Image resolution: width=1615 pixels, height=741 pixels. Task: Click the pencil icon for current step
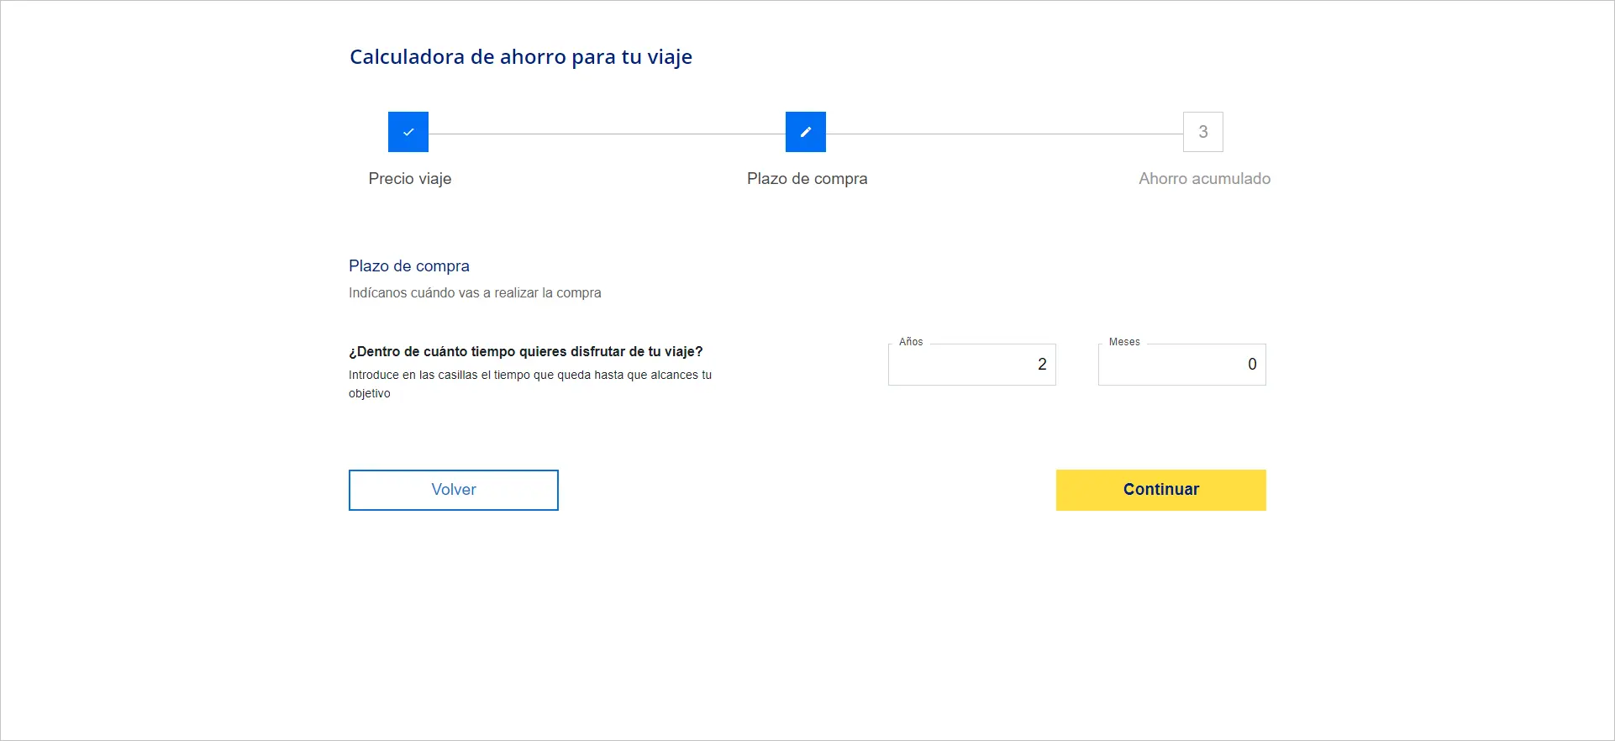coord(806,132)
